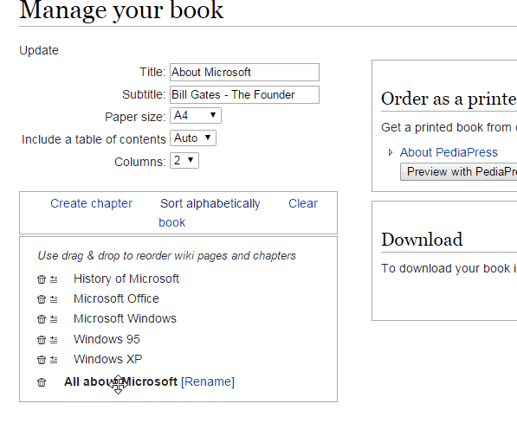This screenshot has width=517, height=423.
Task: Select the Windows XP page entry
Action: point(108,359)
